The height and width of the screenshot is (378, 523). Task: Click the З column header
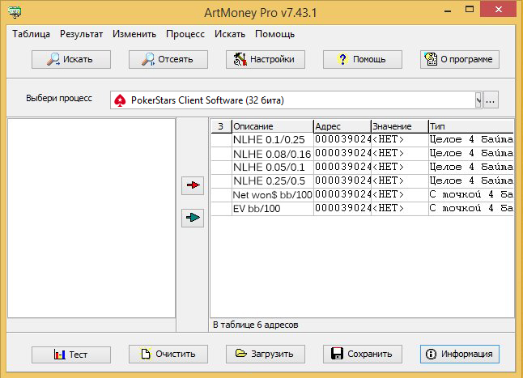click(221, 126)
